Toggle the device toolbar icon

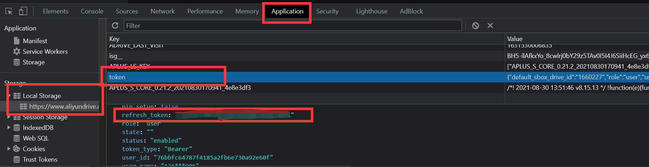click(x=23, y=11)
